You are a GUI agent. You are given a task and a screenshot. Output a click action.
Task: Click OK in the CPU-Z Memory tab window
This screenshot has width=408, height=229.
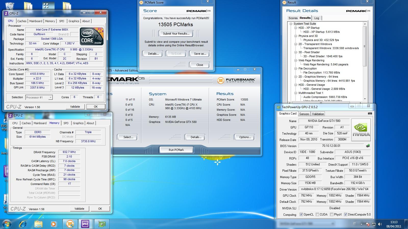(100, 209)
